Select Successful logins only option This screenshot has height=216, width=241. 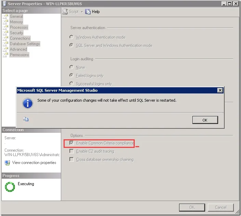coord(71,84)
